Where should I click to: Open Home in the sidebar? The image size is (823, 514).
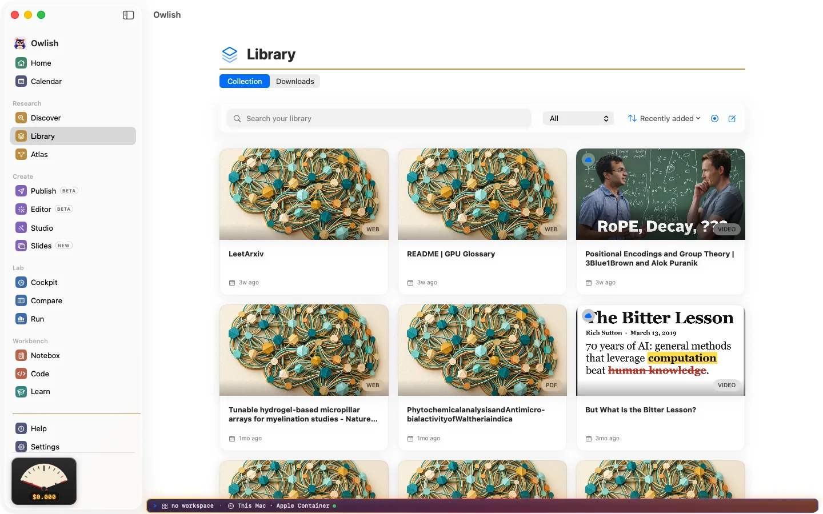click(73, 63)
